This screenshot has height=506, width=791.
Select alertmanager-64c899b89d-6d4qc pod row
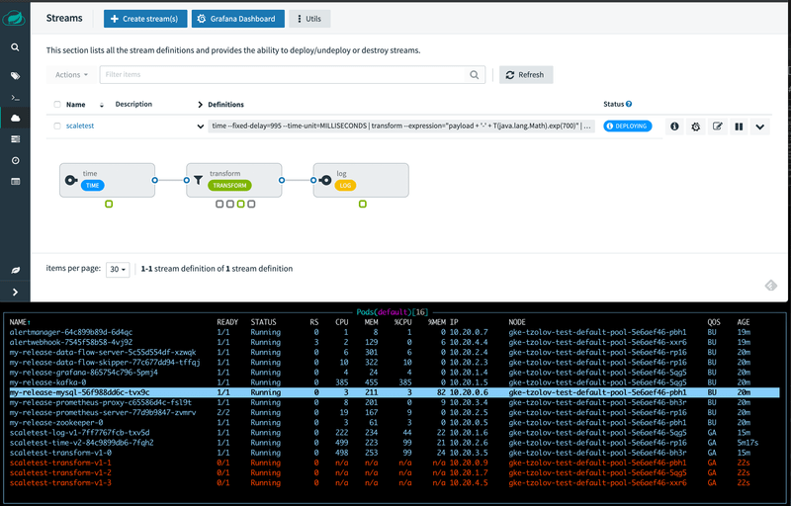click(x=394, y=332)
